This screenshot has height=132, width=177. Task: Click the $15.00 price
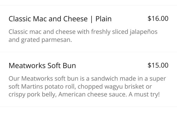(x=158, y=65)
